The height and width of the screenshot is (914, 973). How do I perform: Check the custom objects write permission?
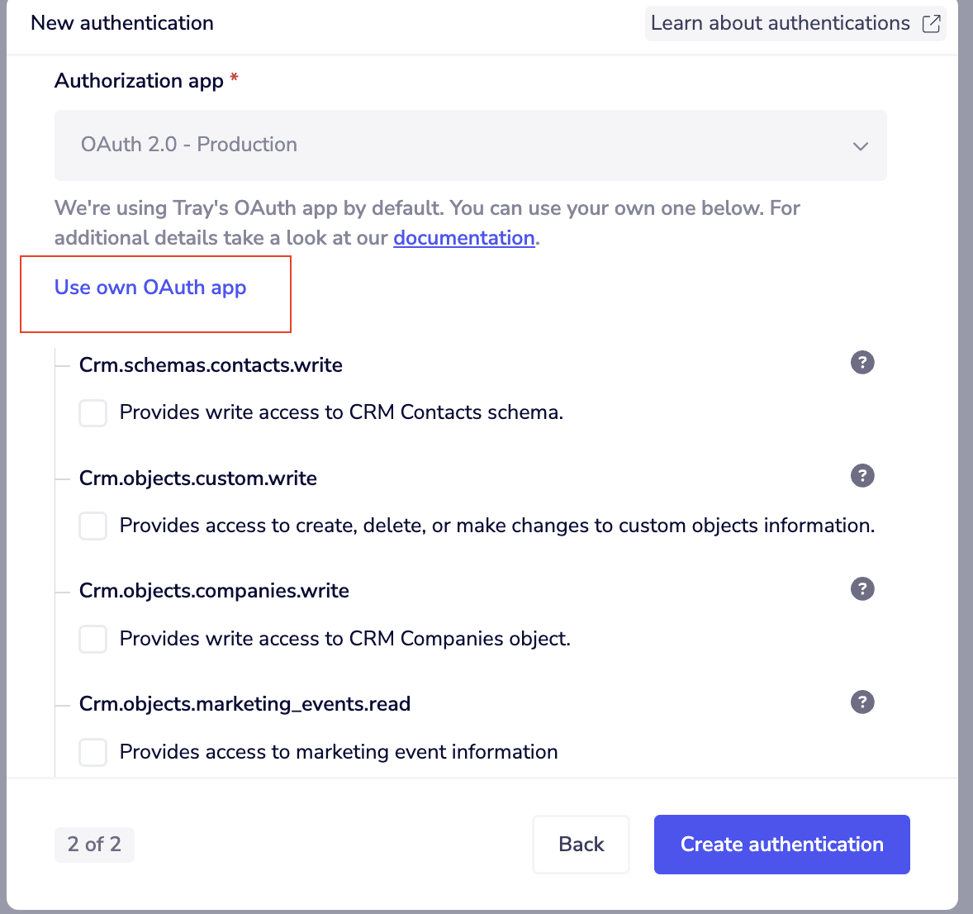click(93, 526)
